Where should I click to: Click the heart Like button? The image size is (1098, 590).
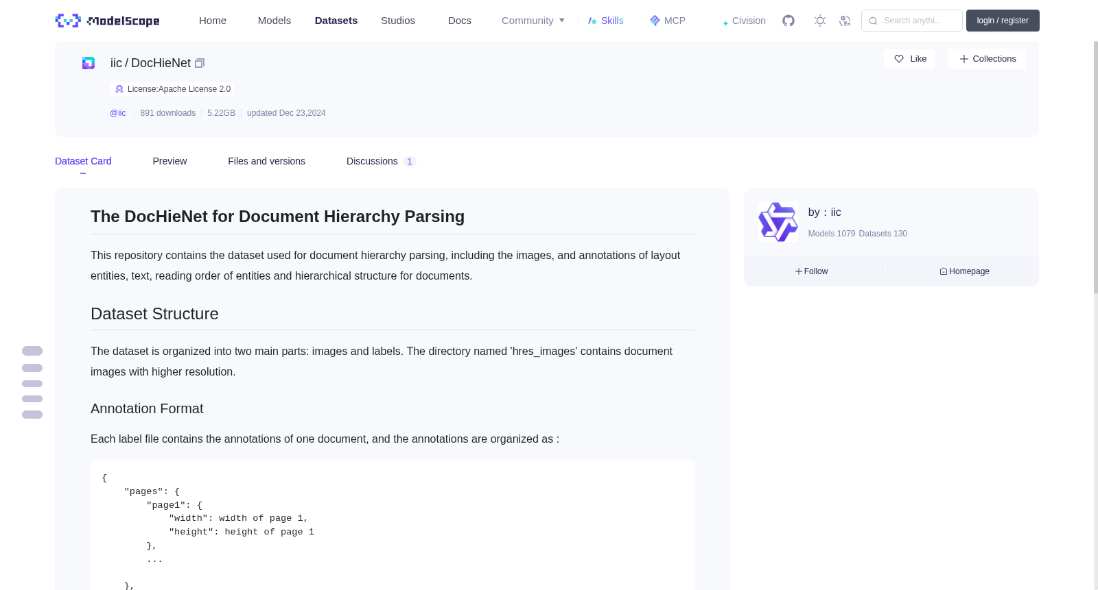(909, 59)
